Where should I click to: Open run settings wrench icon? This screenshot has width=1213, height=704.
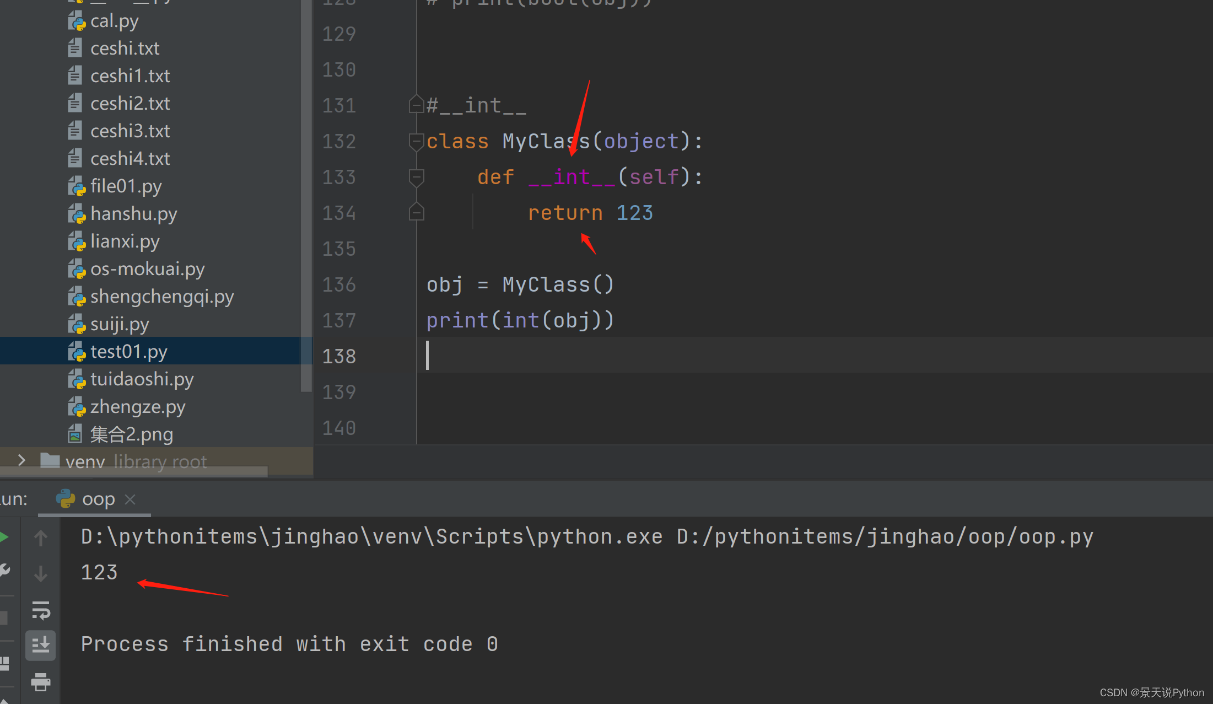pos(4,571)
